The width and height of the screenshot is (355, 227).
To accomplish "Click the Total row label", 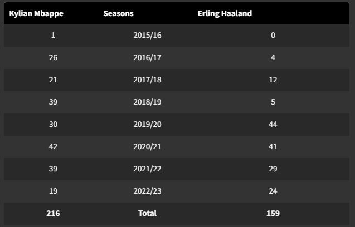I will click(147, 213).
